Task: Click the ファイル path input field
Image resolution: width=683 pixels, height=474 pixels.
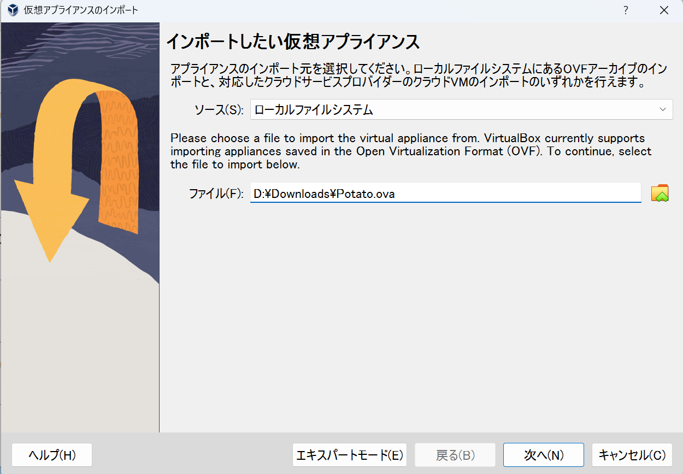Action: point(446,193)
